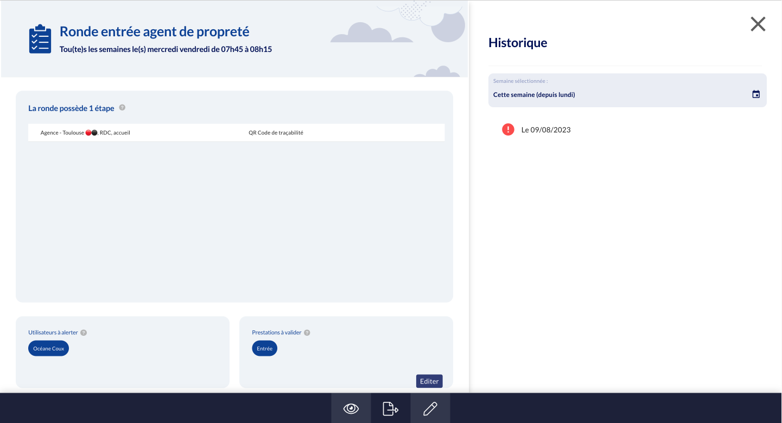Click help icon beside "La ronde possède 1 étape"
This screenshot has height=423, width=782.
122,108
